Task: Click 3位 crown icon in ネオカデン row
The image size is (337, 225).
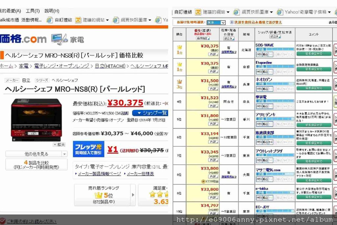Action: (179, 81)
